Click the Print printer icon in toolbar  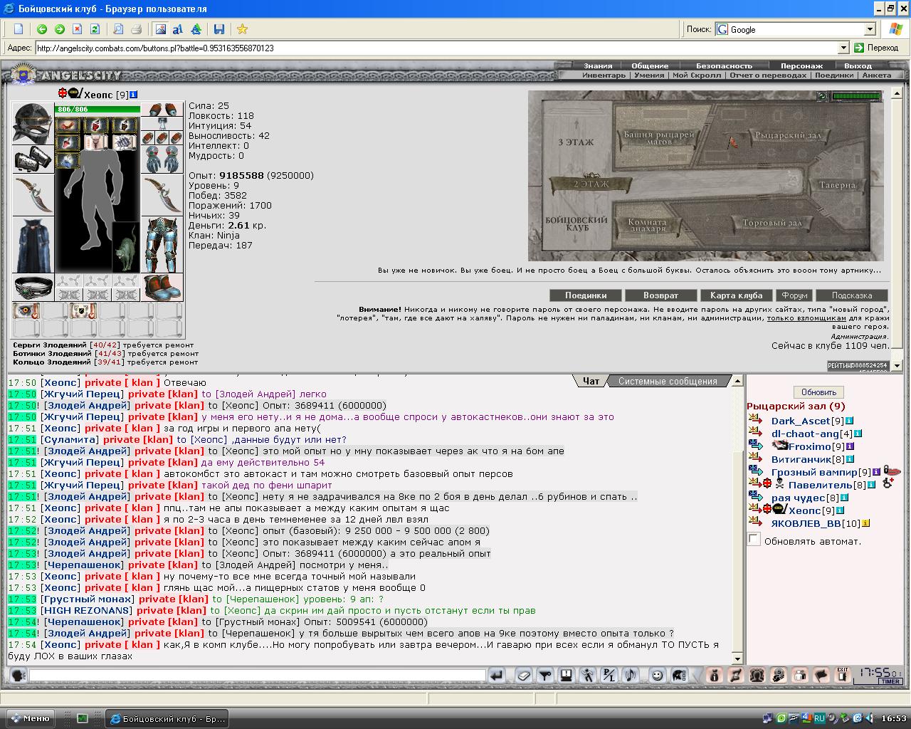(136, 29)
